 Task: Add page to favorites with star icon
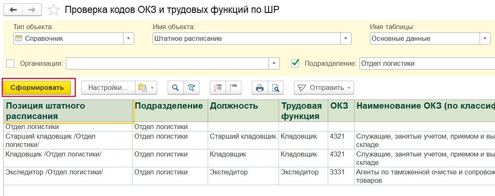(x=53, y=10)
